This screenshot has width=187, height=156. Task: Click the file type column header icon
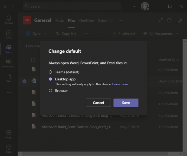coord(33,60)
